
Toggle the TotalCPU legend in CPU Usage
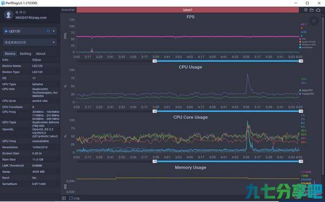pos(307,94)
